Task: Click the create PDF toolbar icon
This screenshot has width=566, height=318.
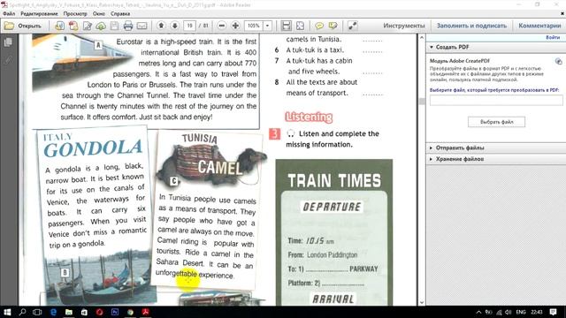Action: (x=73, y=26)
